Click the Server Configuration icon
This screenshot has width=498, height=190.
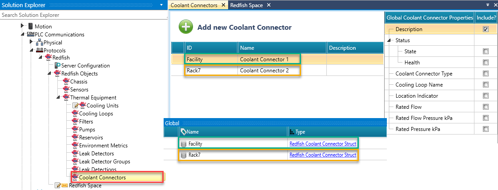57,66
